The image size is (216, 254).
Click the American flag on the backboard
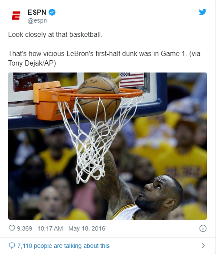pyautogui.click(x=131, y=80)
